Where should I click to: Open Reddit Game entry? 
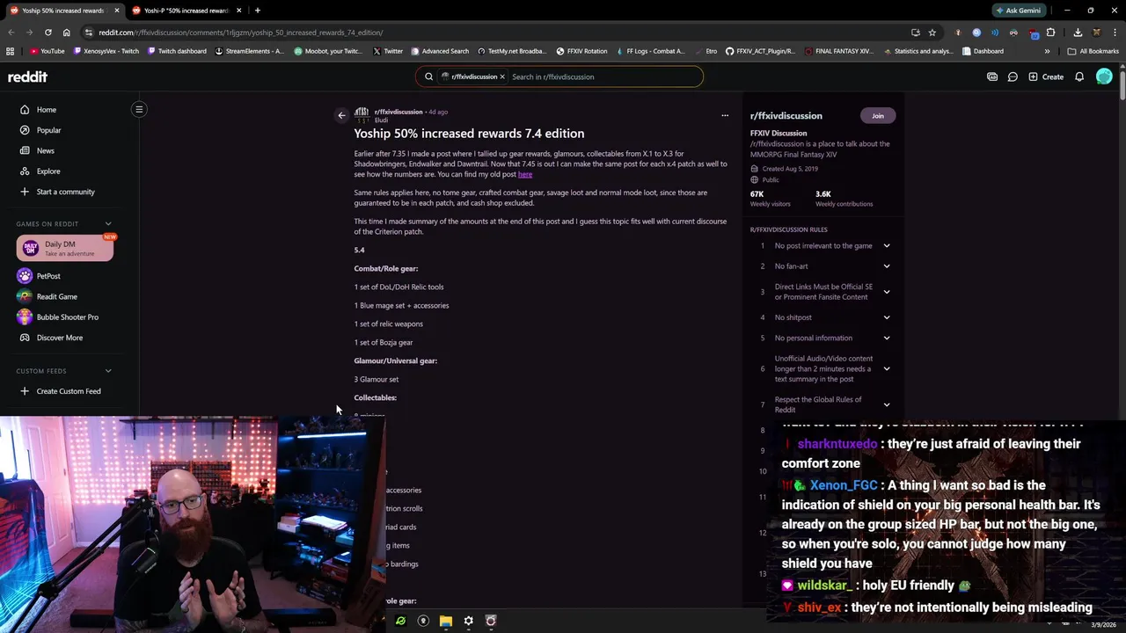[x=56, y=296]
